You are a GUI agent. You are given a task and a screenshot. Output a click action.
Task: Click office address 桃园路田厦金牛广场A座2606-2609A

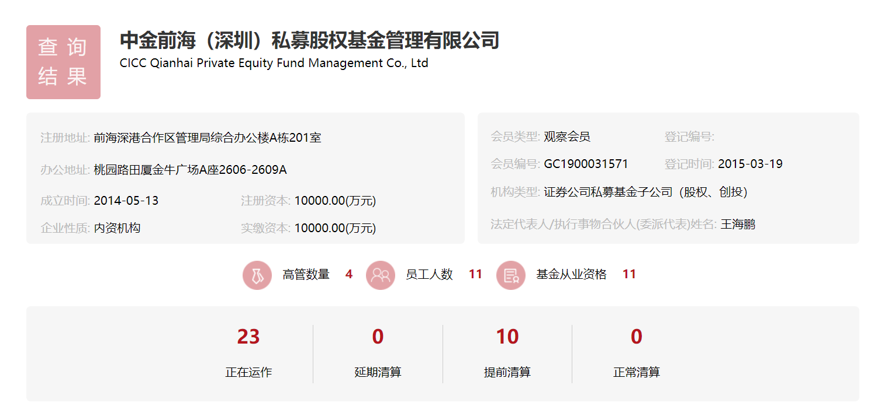(x=190, y=170)
